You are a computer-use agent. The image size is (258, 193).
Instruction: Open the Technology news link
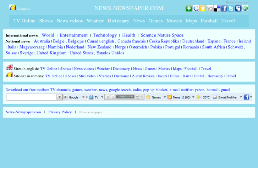(x=105, y=35)
